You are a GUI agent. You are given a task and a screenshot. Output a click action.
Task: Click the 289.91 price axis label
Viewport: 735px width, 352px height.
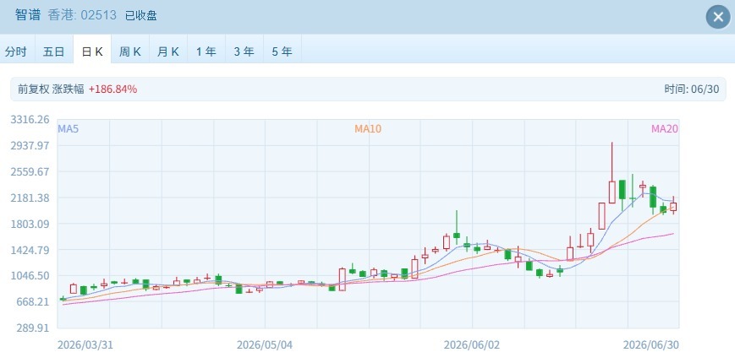coord(33,328)
